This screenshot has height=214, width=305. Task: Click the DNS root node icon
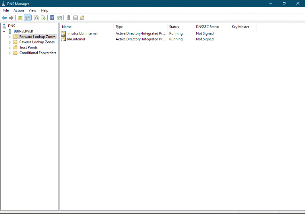4,26
